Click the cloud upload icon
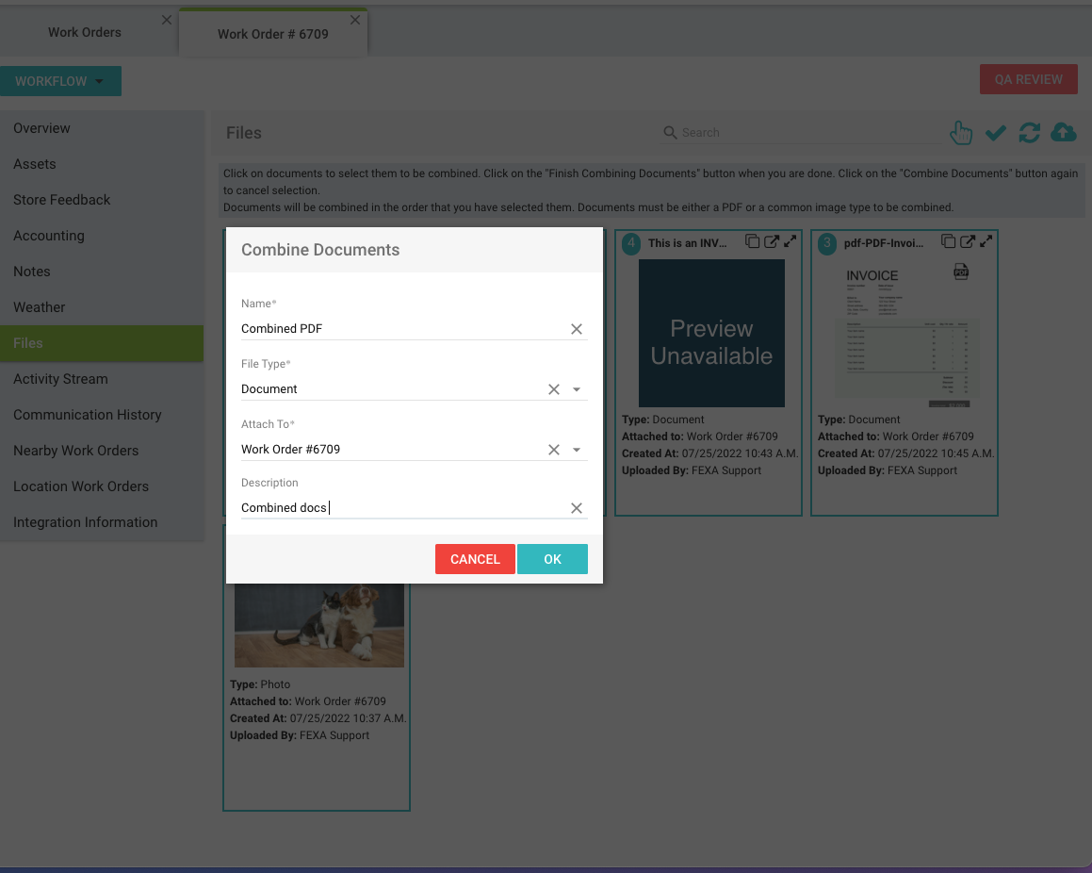1092x873 pixels. pyautogui.click(x=1063, y=133)
